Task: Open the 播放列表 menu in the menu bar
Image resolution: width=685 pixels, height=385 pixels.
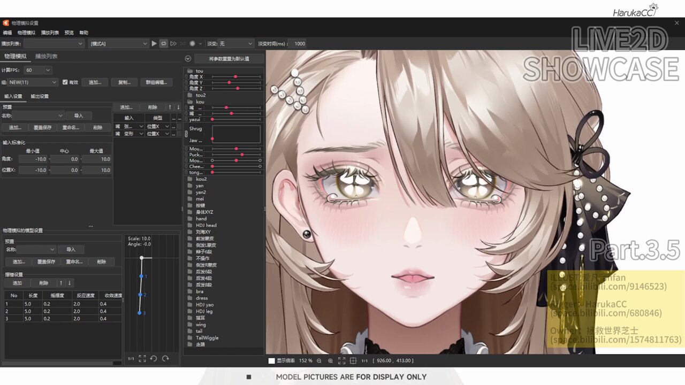Action: [x=50, y=33]
